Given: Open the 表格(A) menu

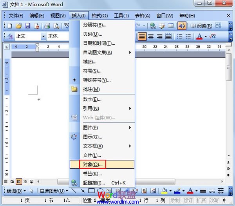Looking at the screenshot, I should 143,16.
